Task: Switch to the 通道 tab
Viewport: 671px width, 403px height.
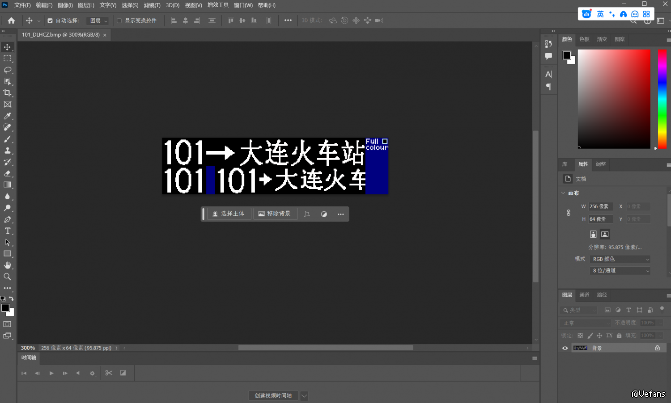Action: coord(584,295)
